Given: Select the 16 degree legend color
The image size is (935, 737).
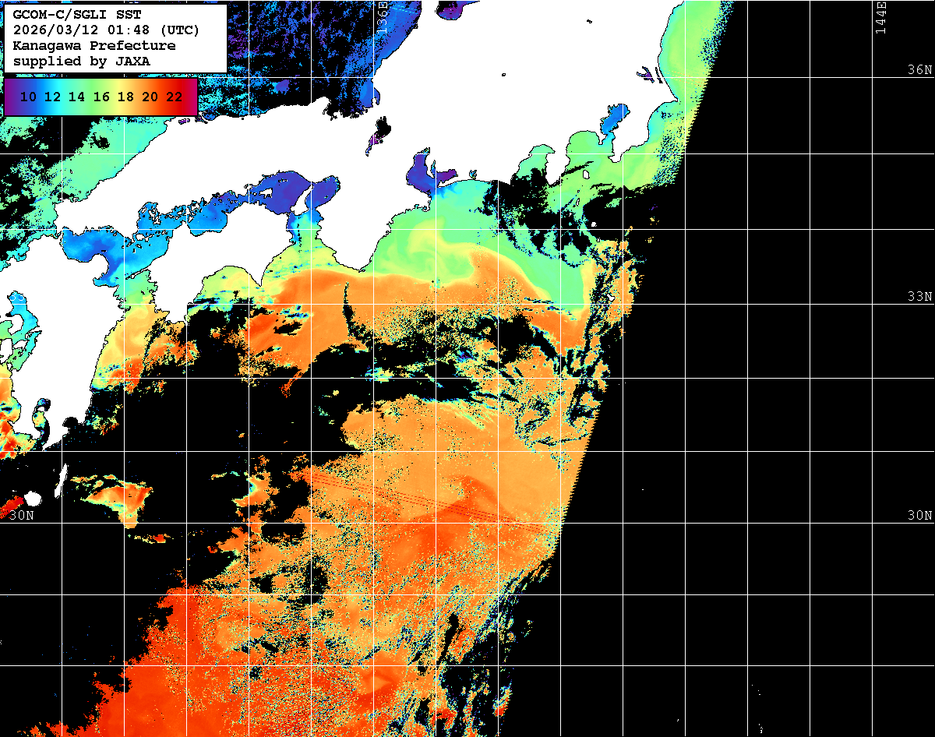Looking at the screenshot, I should [101, 97].
